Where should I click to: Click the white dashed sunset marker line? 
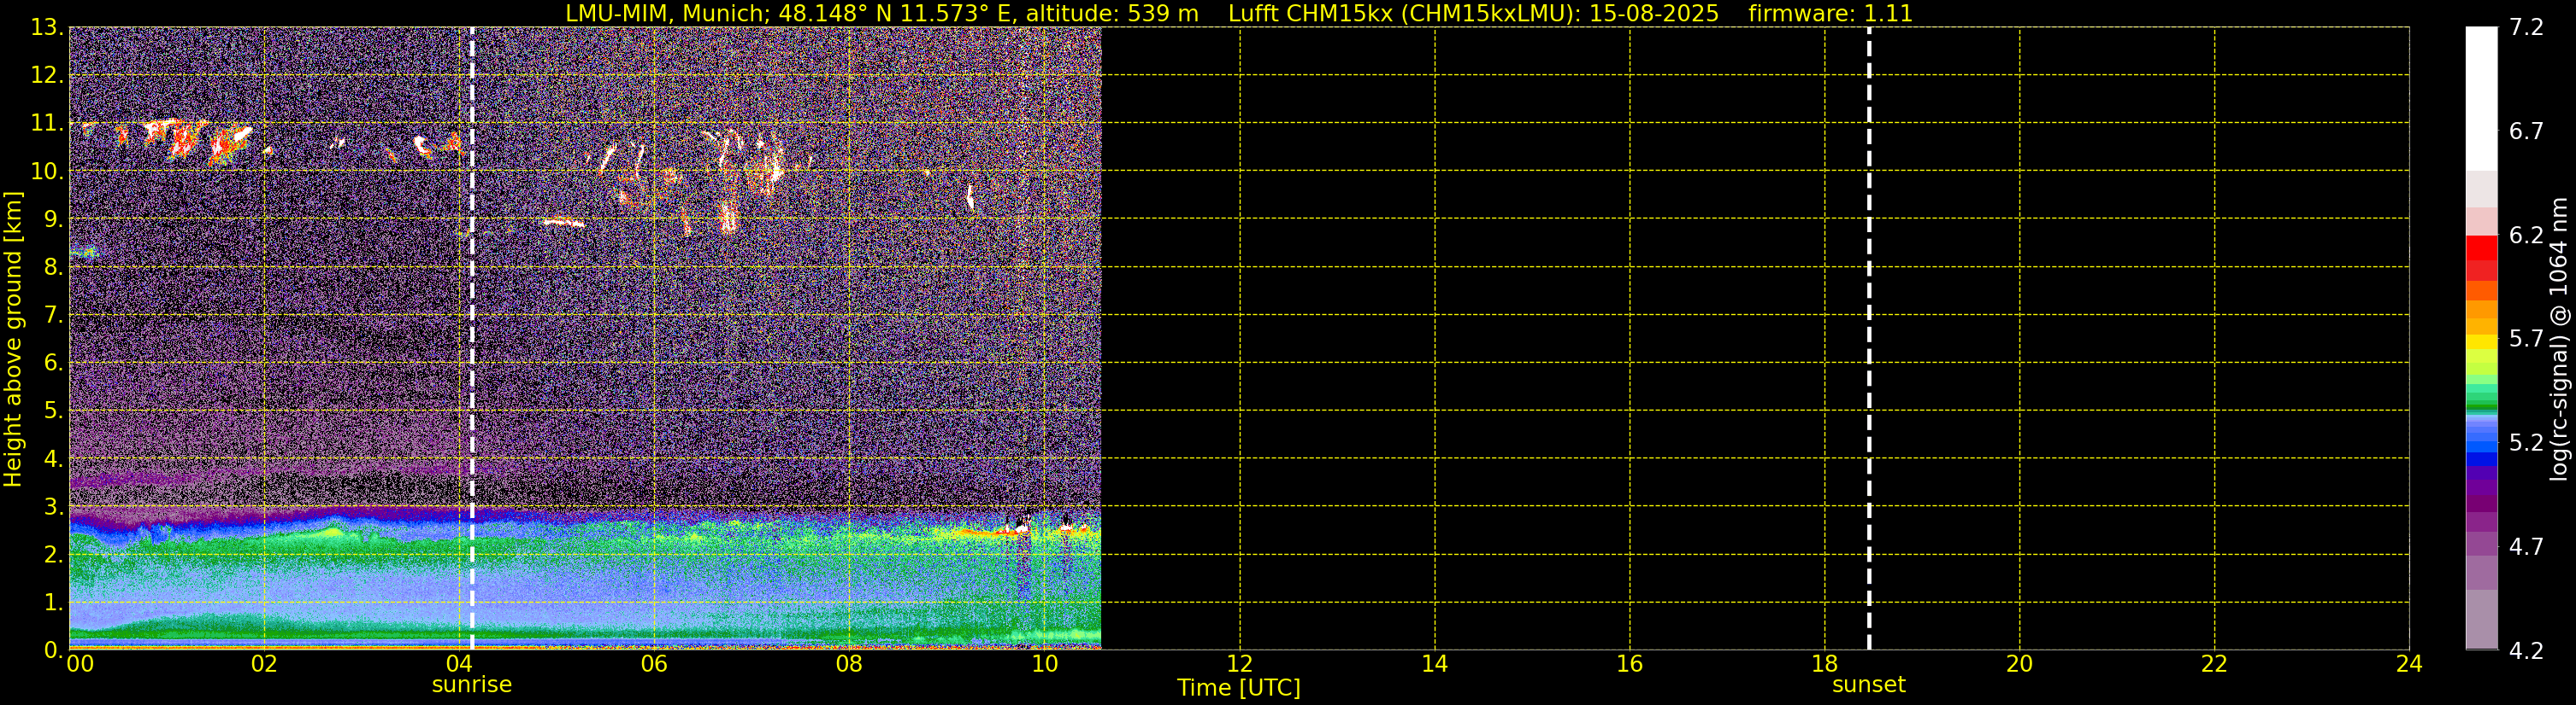click(1869, 339)
